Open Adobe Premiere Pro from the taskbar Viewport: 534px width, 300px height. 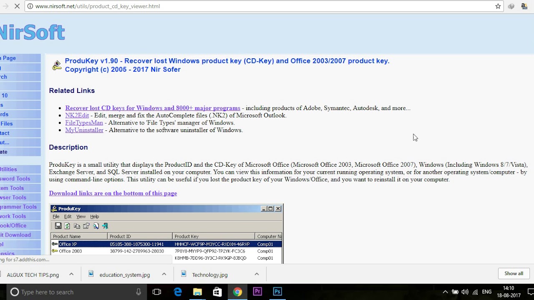(257, 292)
